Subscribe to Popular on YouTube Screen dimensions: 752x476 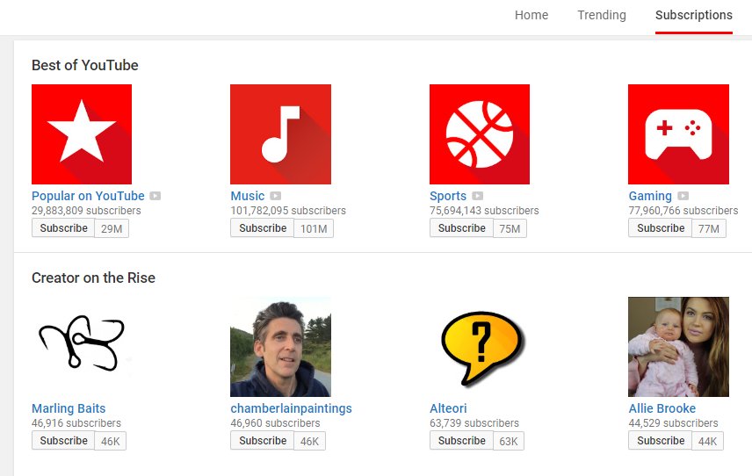pyautogui.click(x=63, y=228)
